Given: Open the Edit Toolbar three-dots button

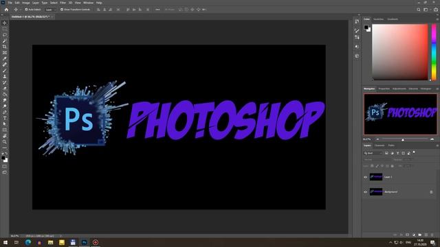Looking at the screenshot, I should [x=5, y=148].
